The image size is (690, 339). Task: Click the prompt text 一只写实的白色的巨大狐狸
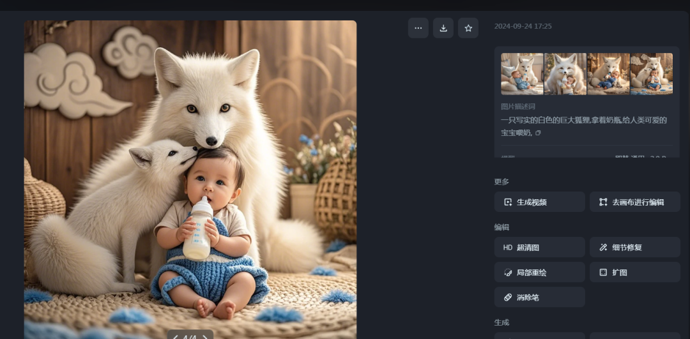pos(547,120)
